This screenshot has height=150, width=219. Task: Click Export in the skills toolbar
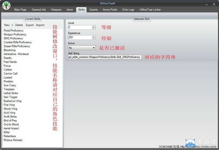click(30, 25)
